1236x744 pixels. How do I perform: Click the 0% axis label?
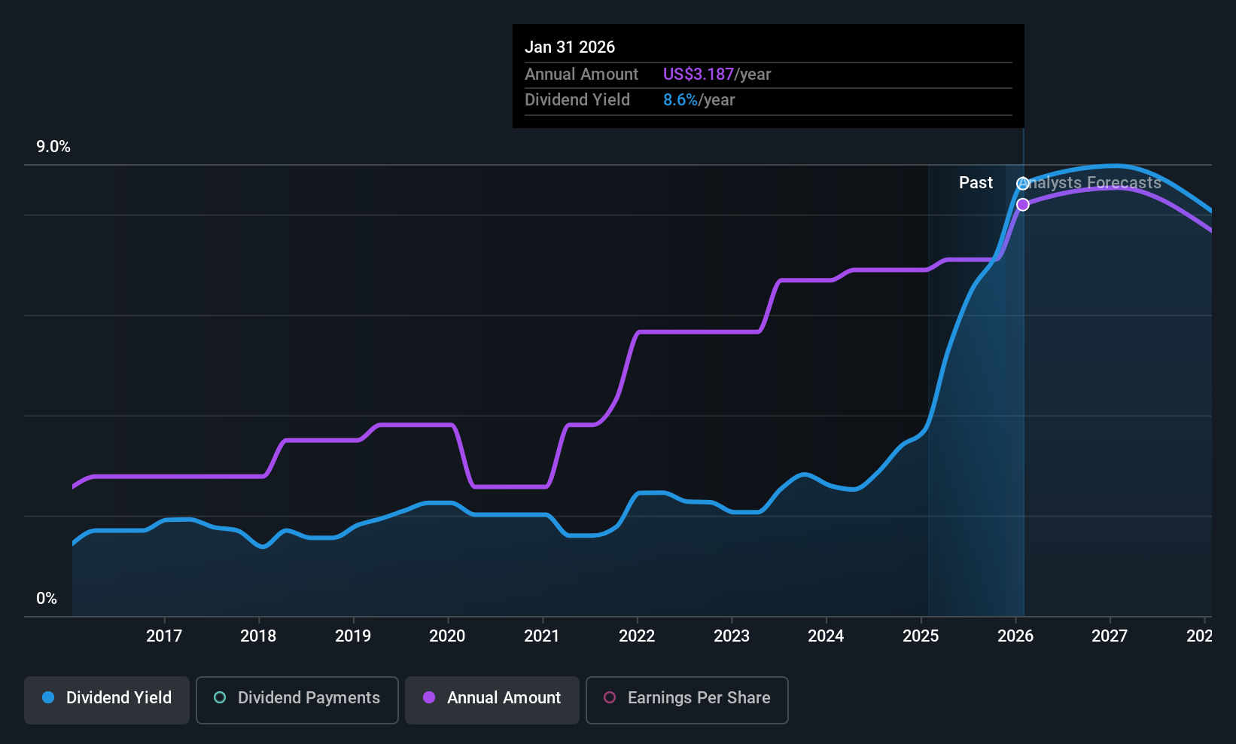[x=46, y=598]
